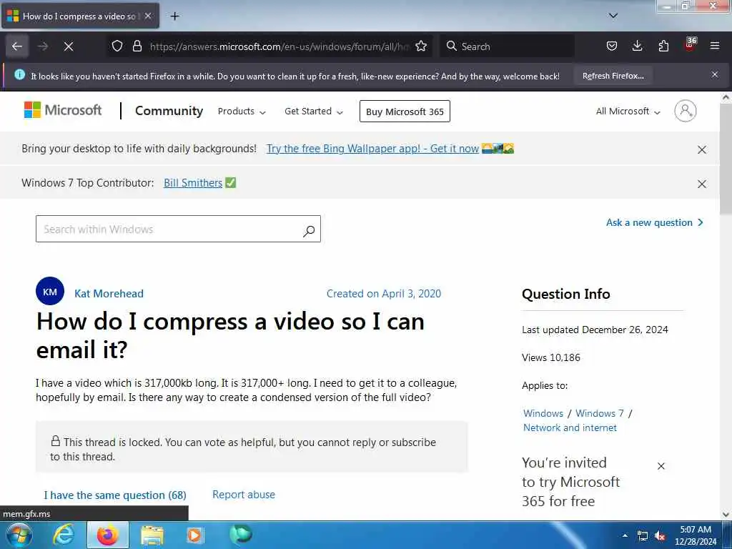The image size is (732, 549).
Task: Open Windows Media Player from taskbar
Action: 194,535
